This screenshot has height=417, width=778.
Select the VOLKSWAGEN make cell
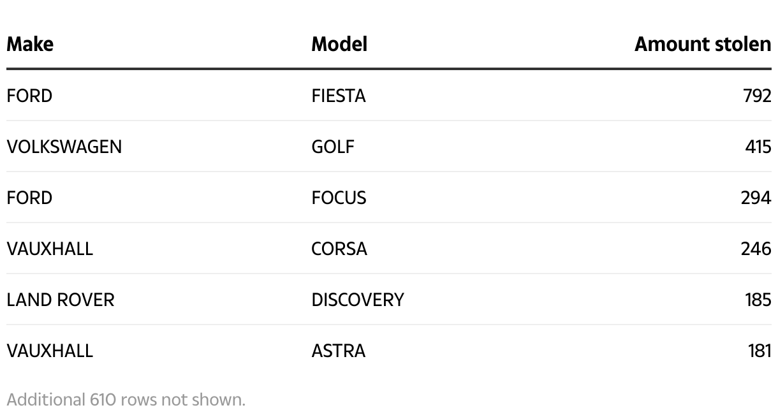[64, 147]
